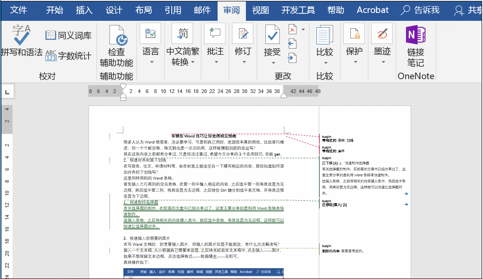Click the Tell Me (告诉我) search box

[x=420, y=10]
